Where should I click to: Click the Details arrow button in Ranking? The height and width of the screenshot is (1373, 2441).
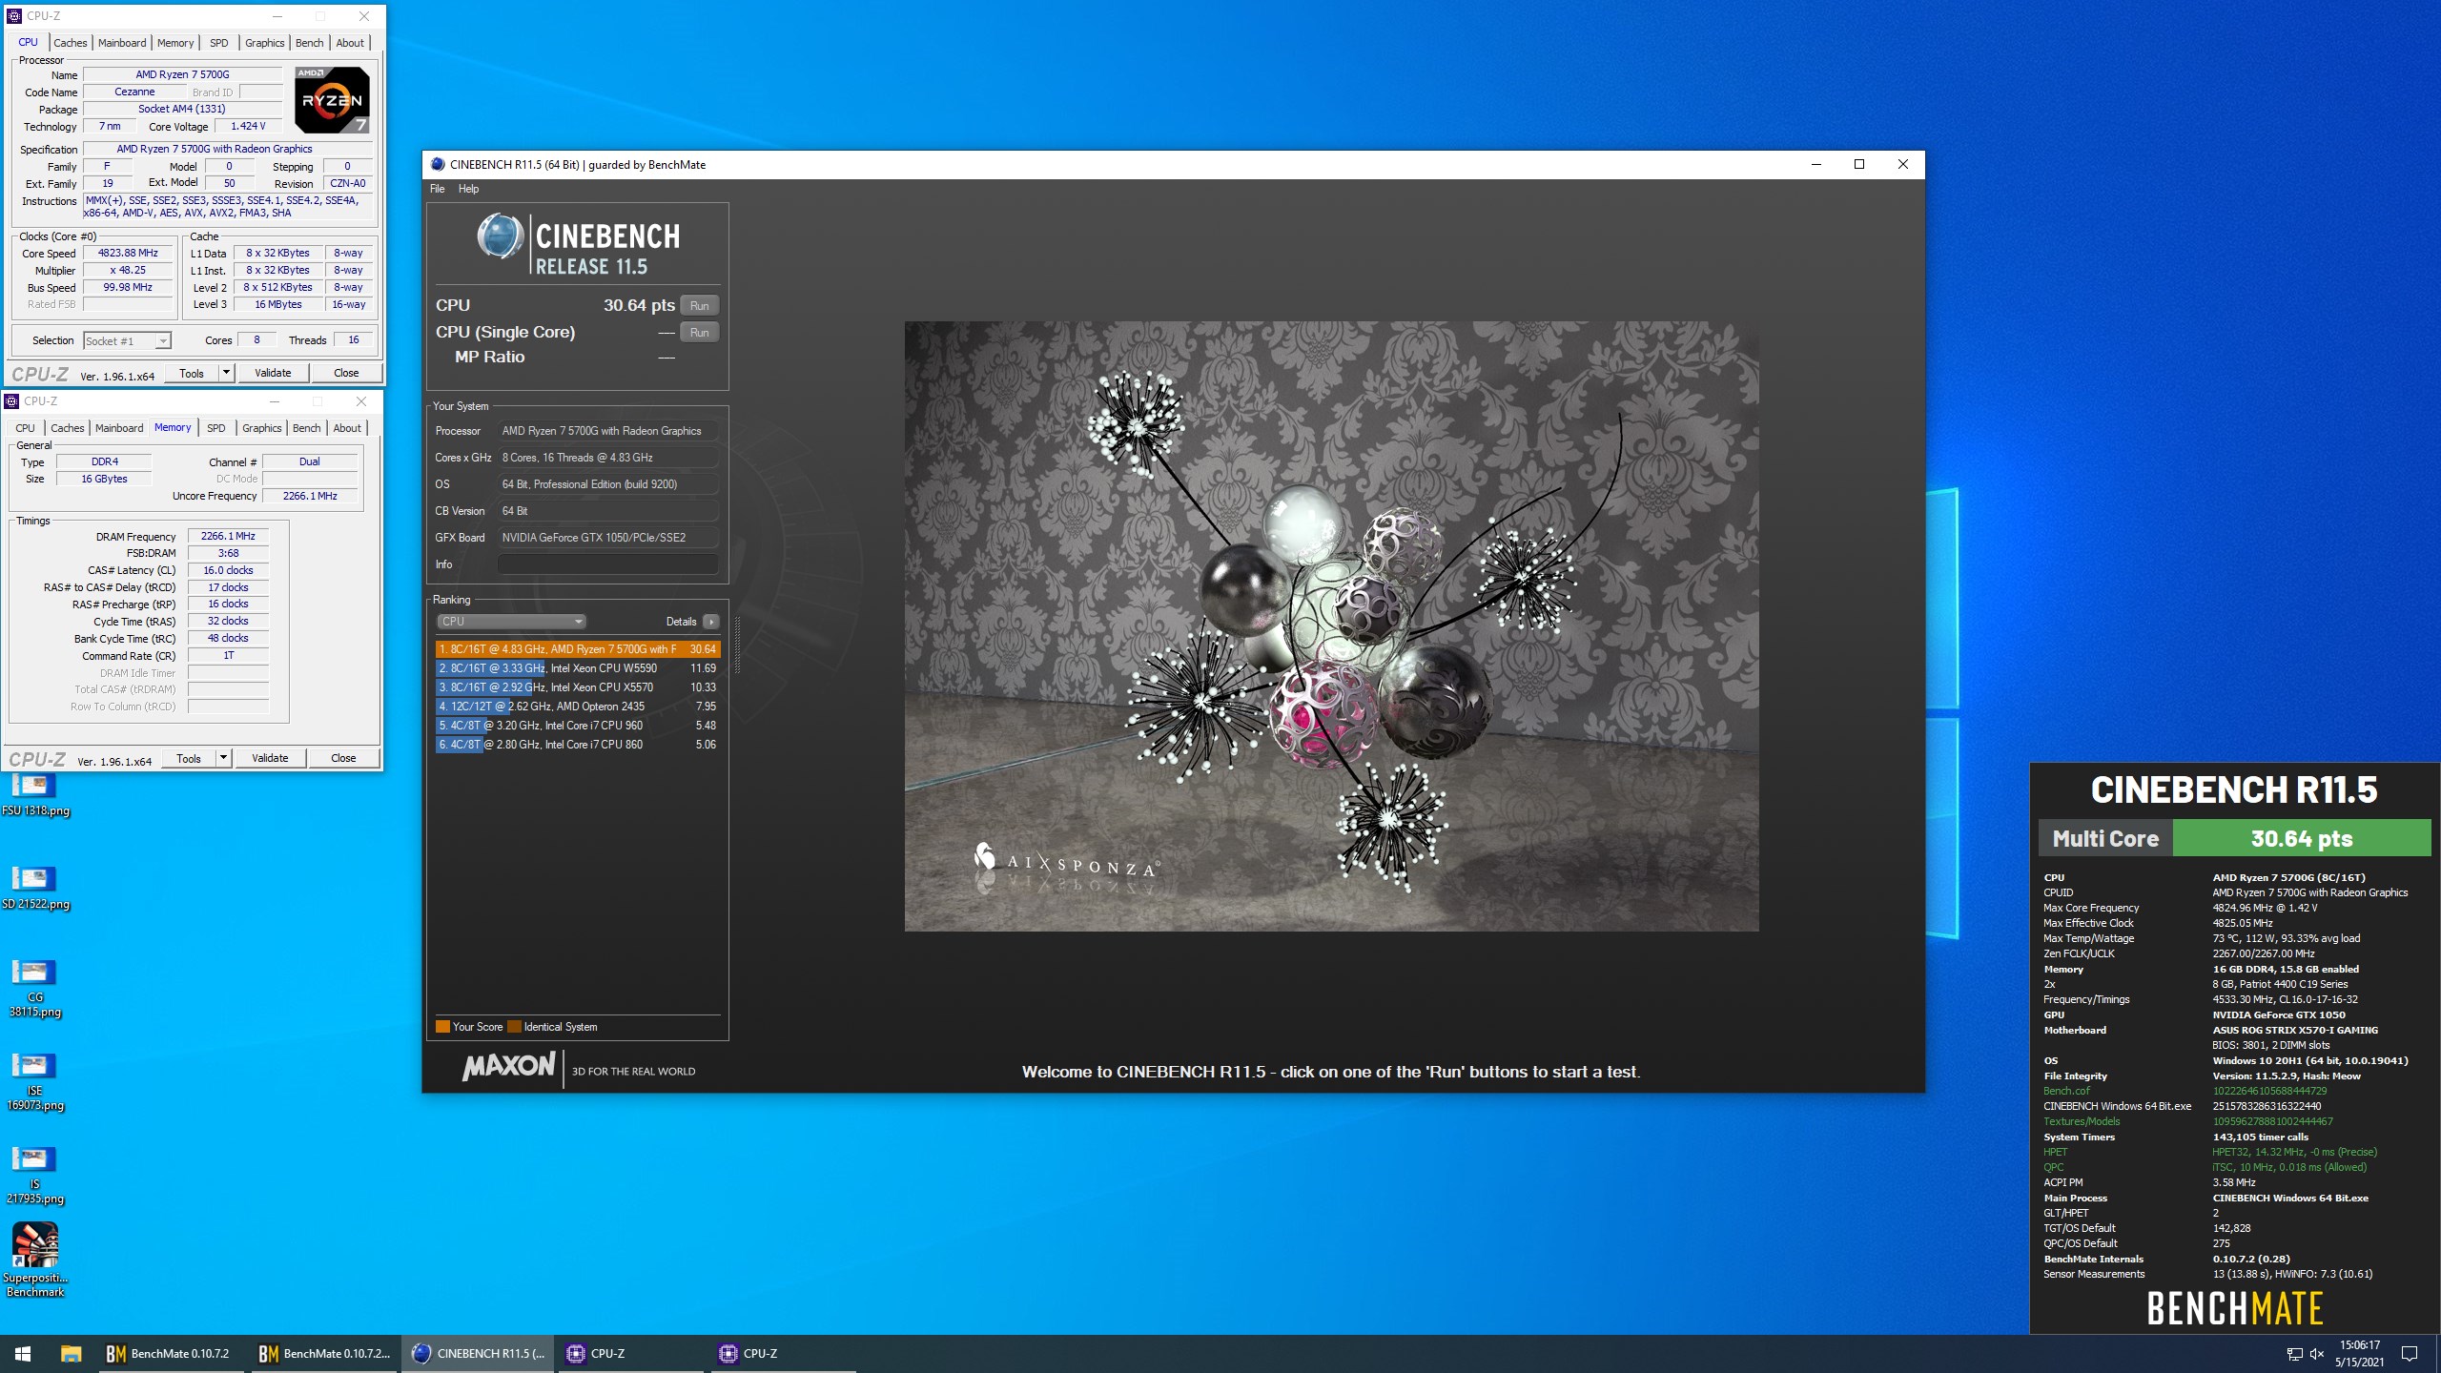711,622
